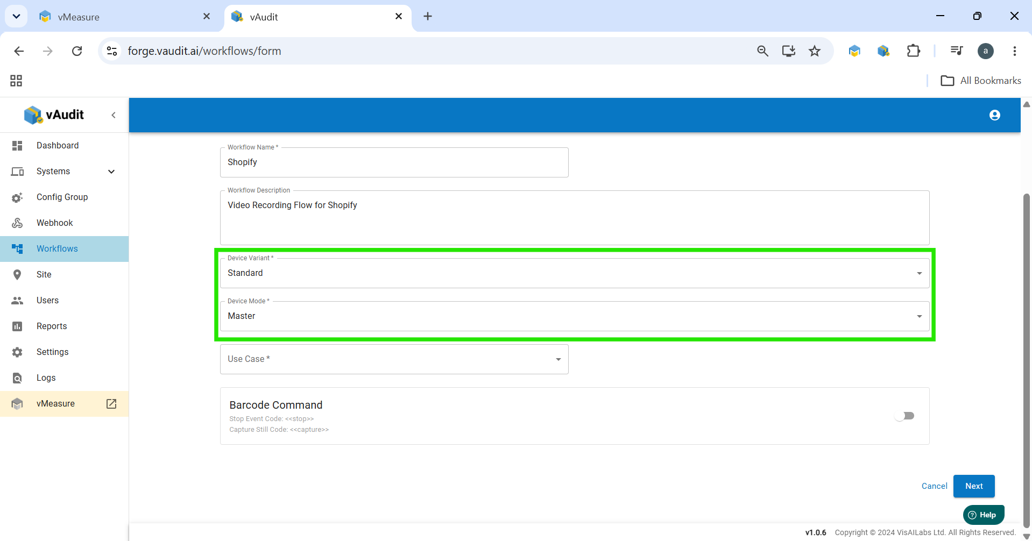Open the browser zoom control

[762, 51]
